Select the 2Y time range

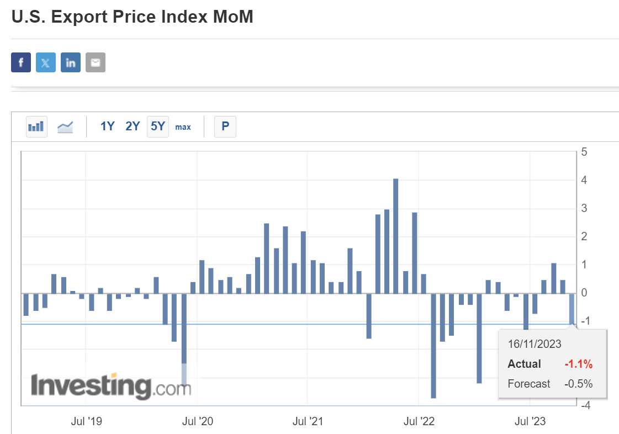pyautogui.click(x=133, y=126)
